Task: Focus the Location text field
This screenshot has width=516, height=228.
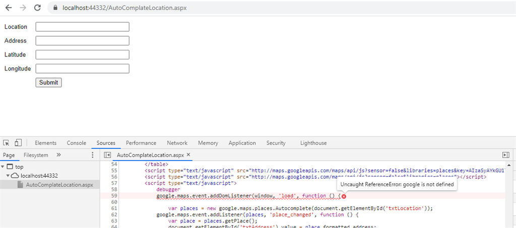Action: (x=82, y=27)
